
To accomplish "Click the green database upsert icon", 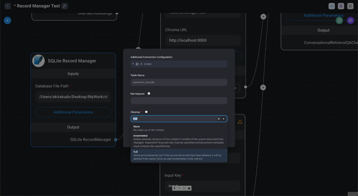I will tap(339, 20).
